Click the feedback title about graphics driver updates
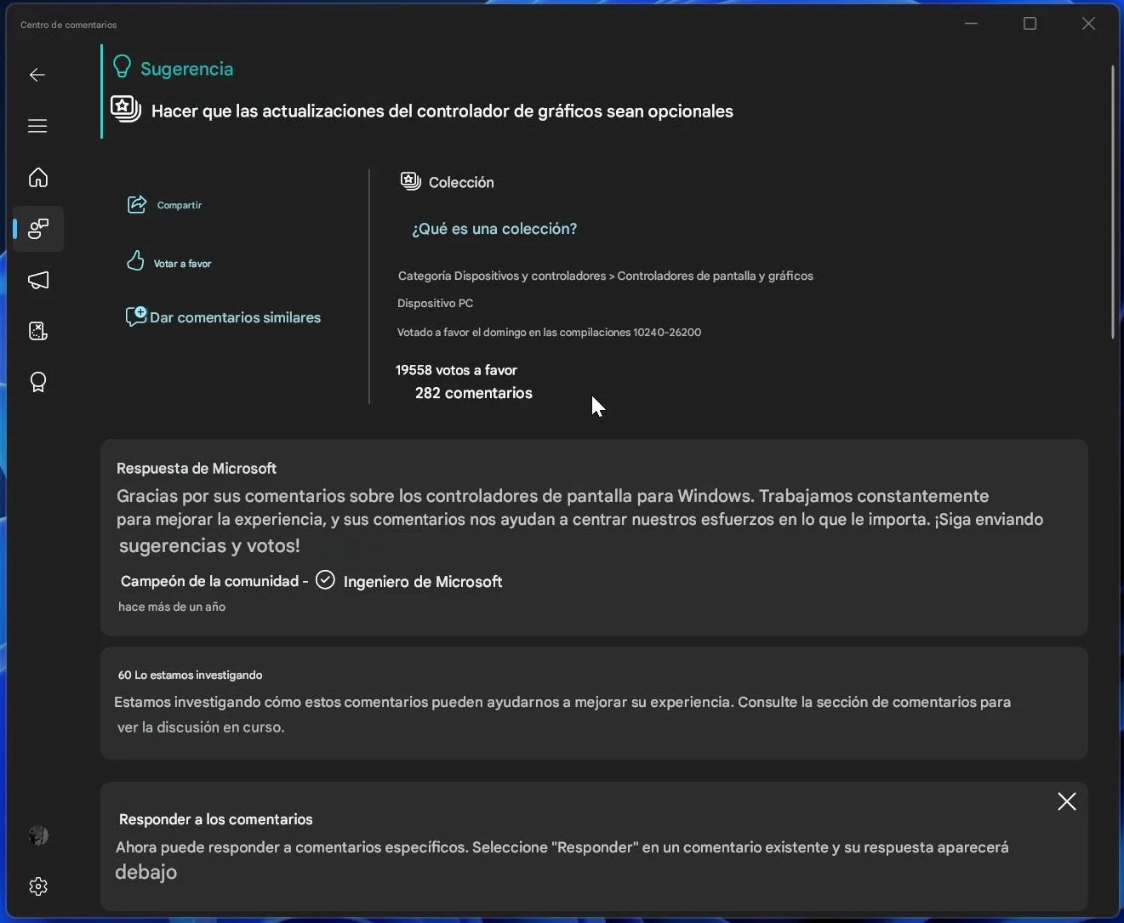The height and width of the screenshot is (923, 1124). click(x=442, y=111)
